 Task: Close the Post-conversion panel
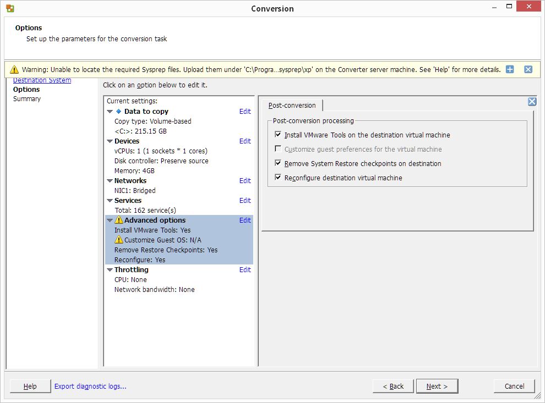click(x=532, y=102)
